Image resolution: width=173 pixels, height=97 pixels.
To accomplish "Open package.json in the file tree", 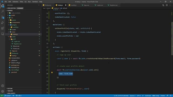I will pyautogui.click(x=24, y=65).
